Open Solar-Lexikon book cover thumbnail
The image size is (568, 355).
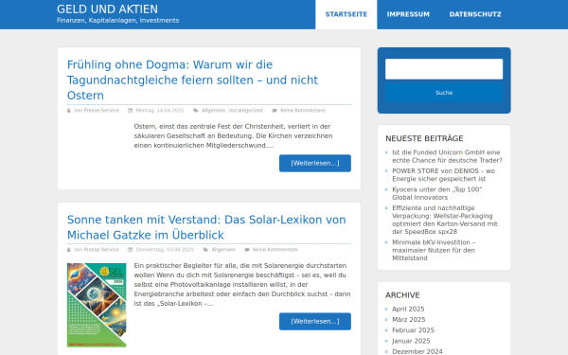pos(97,305)
